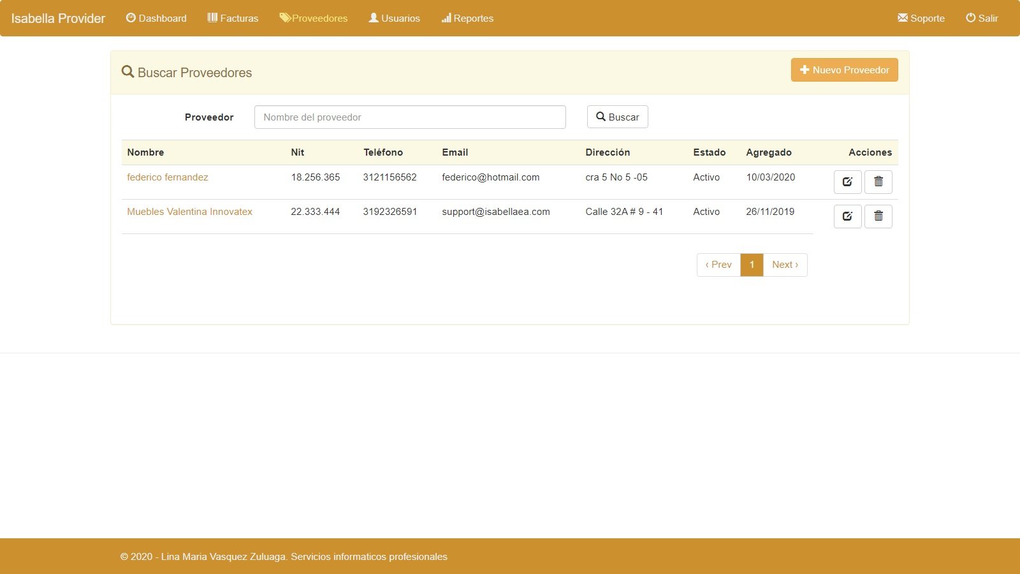
Task: Edit the Muebles Valentina Innovatex row
Action: 847,216
